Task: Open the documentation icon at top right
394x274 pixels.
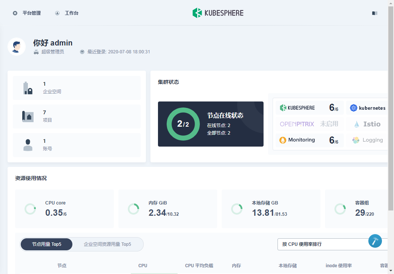Action: [x=375, y=13]
